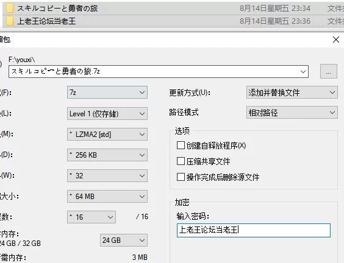Open compression level dropdown showing Level 1
The height and width of the screenshot is (263, 344).
[x=107, y=114]
